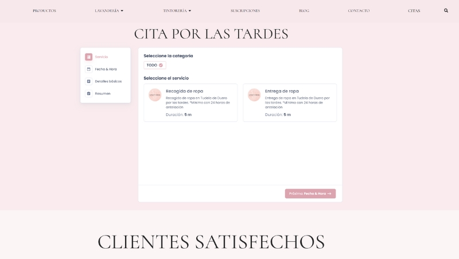
Task: Toggle the TODO category filter
Action: click(155, 65)
